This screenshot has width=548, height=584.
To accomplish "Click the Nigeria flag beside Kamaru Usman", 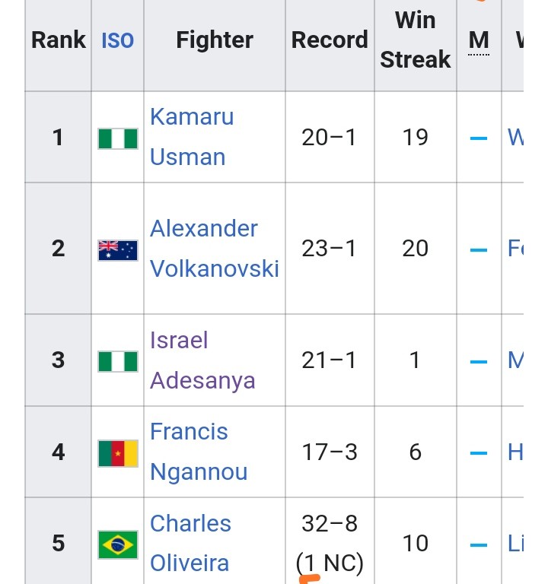I will (118, 138).
